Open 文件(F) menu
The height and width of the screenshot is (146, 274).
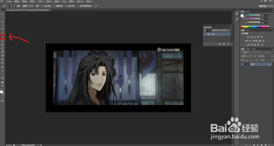click(x=9, y=2)
